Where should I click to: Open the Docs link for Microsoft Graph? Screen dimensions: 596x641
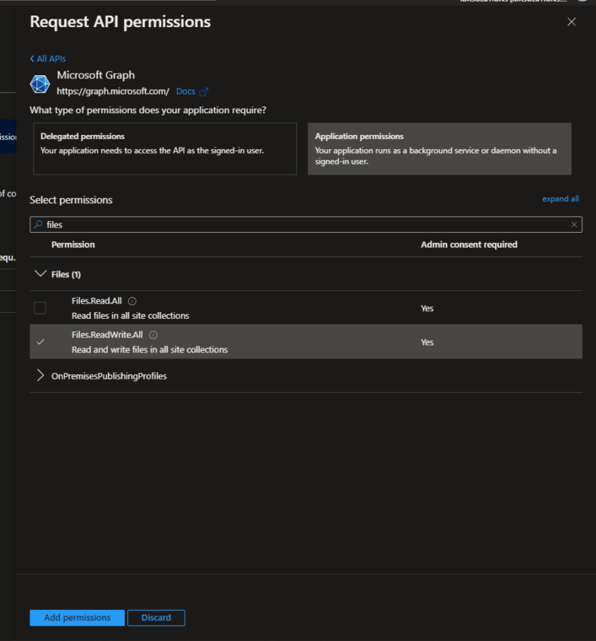click(185, 91)
